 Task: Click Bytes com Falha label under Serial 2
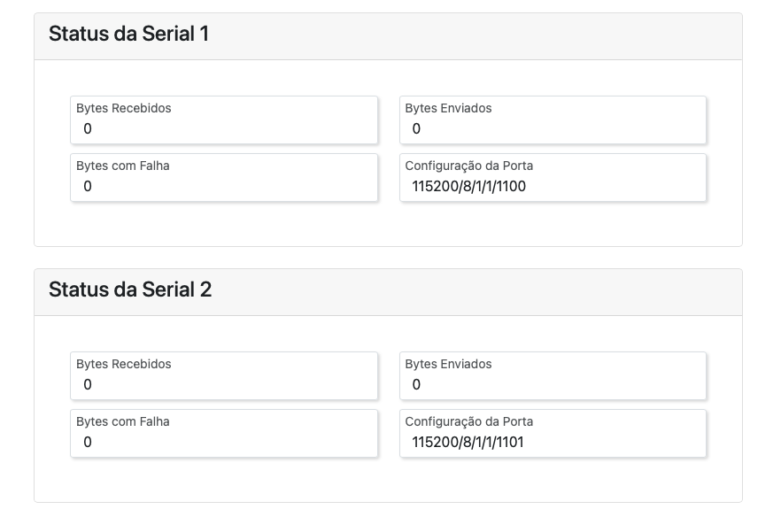[x=123, y=421]
